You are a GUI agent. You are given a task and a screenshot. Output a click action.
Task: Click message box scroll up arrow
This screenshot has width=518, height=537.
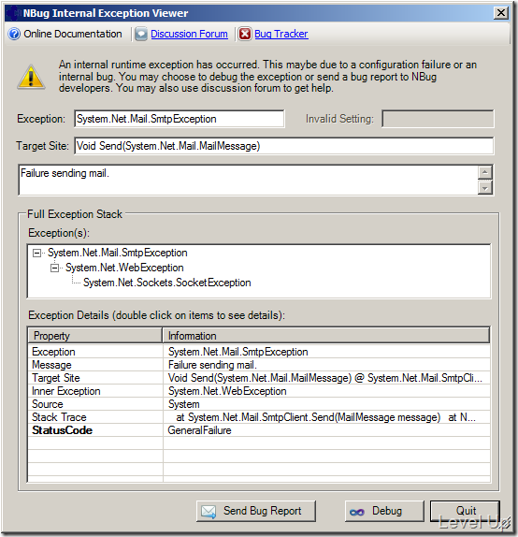[x=484, y=172]
